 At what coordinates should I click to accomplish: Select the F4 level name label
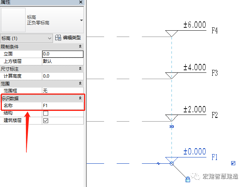click(215, 30)
